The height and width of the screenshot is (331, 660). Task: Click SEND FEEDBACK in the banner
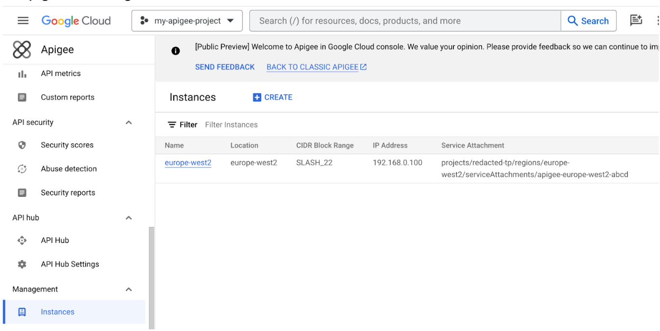(x=225, y=67)
